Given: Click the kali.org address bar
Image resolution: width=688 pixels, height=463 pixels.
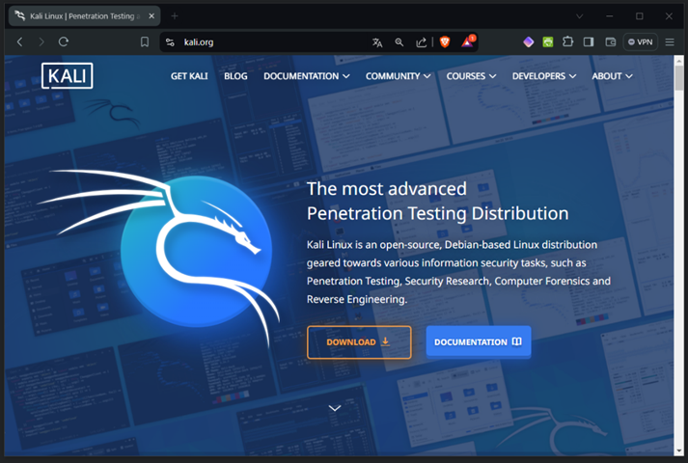Looking at the screenshot, I should tap(270, 42).
